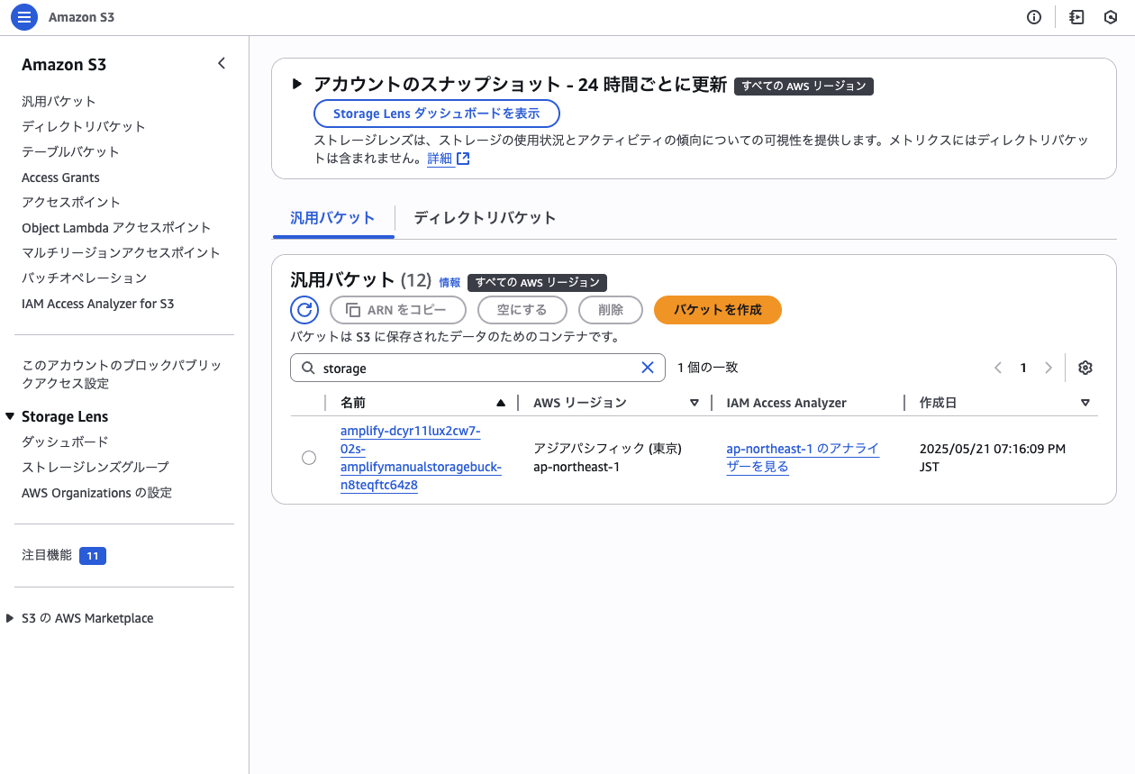This screenshot has width=1135, height=774.
Task: Open the hamburger navigation menu
Action: (x=24, y=17)
